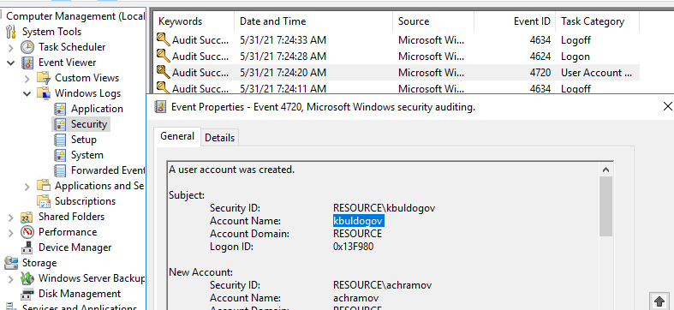The image size is (674, 310).
Task: Click the event description scrollbar thumb
Action: click(x=605, y=206)
